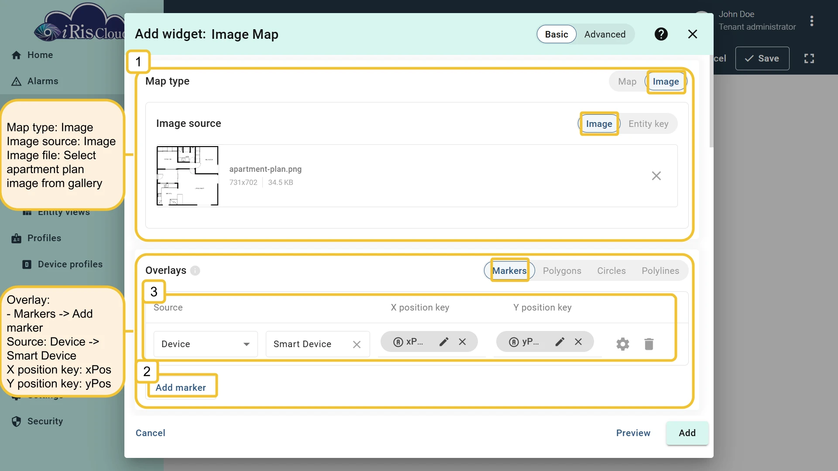The width and height of the screenshot is (838, 471).
Task: Toggle fullscreen mode icon
Action: click(809, 58)
